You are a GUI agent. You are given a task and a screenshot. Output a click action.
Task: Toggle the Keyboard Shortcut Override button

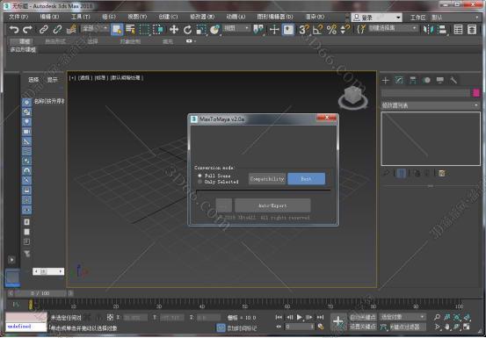click(288, 30)
